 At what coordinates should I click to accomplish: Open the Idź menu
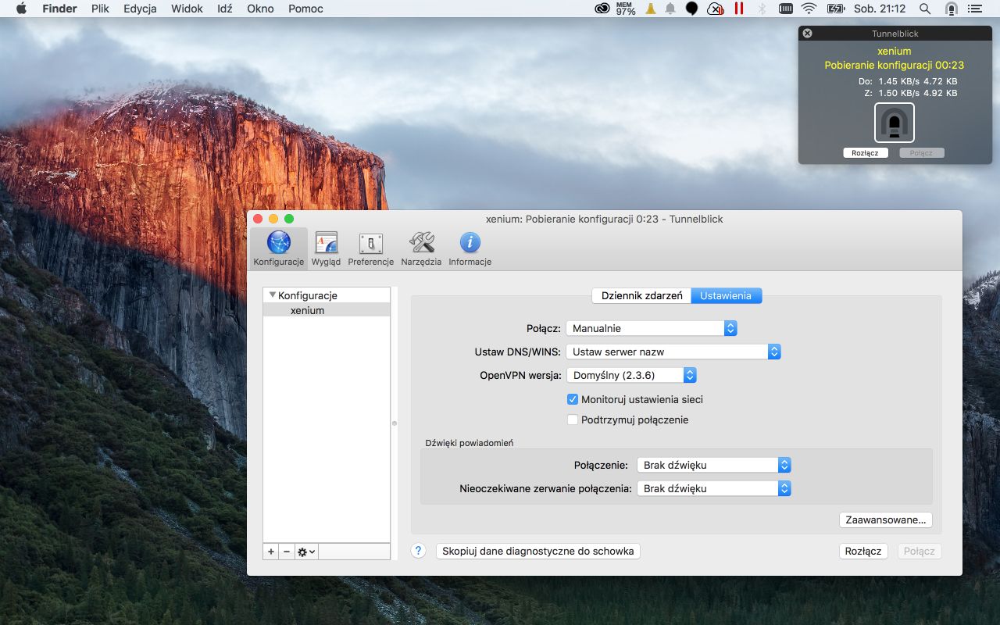[x=225, y=9]
